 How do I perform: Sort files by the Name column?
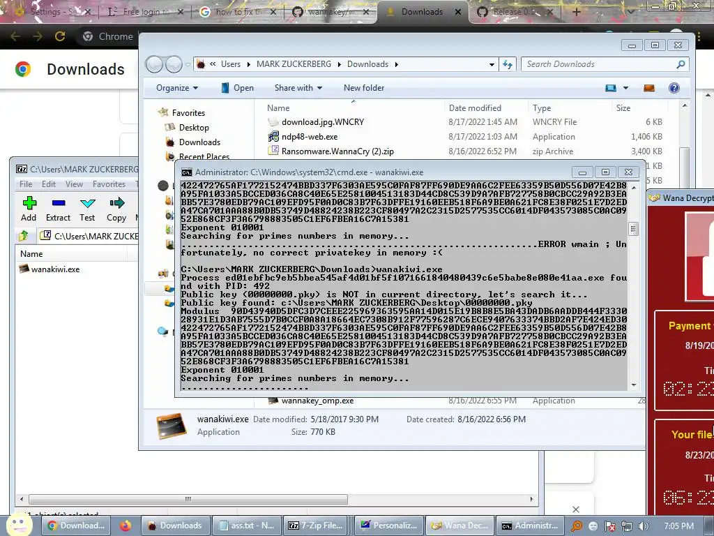[x=278, y=108]
